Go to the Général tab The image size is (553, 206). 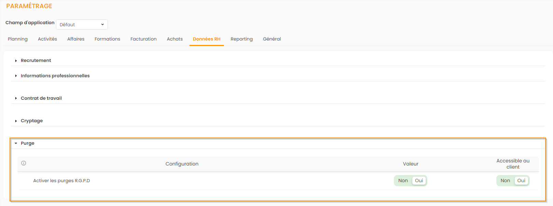pos(272,39)
